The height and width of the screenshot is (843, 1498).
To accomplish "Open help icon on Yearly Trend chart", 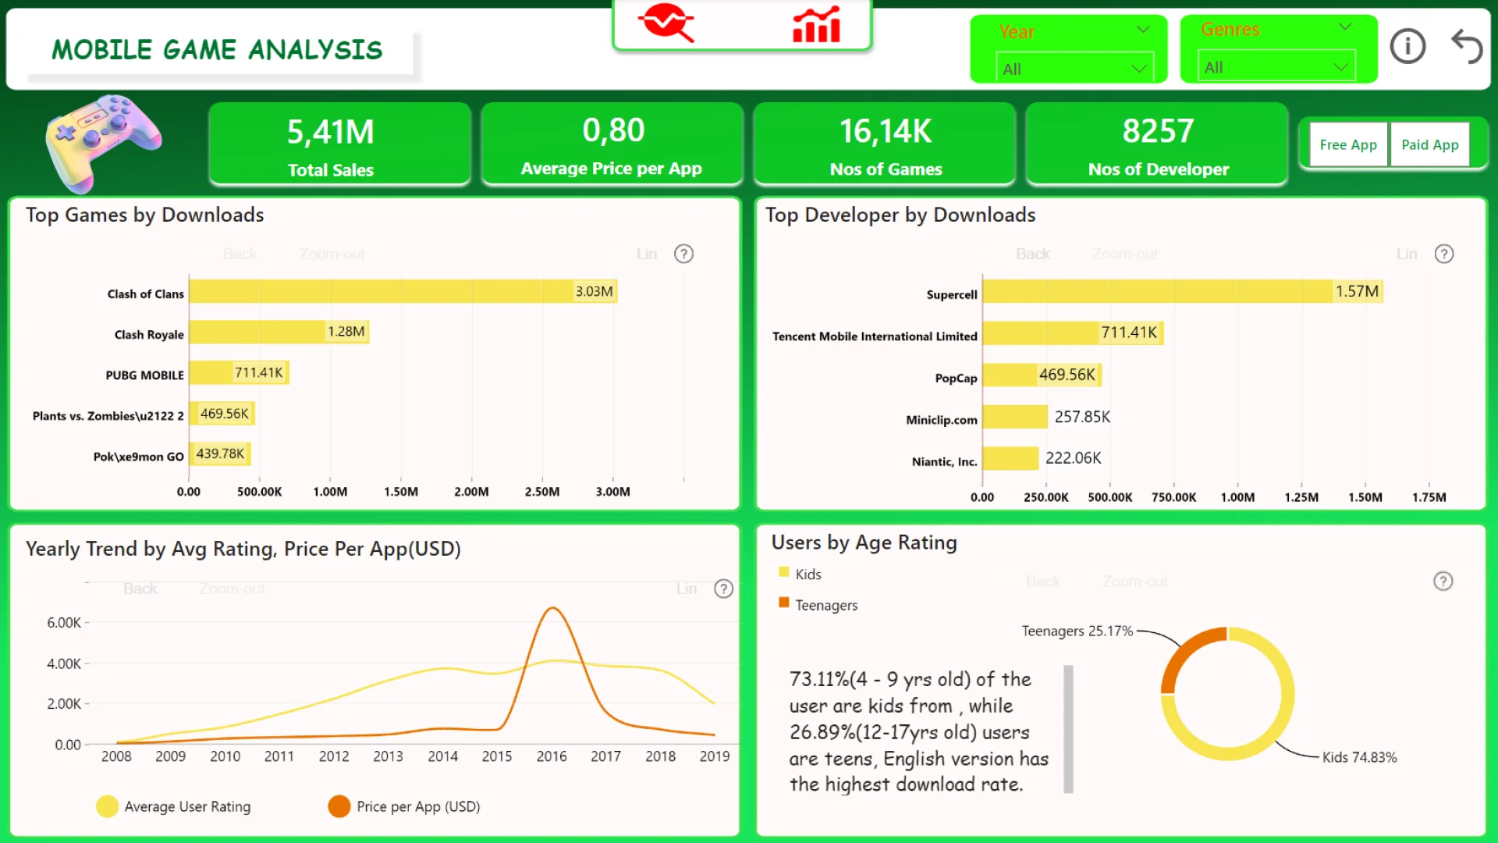I will pyautogui.click(x=723, y=589).
